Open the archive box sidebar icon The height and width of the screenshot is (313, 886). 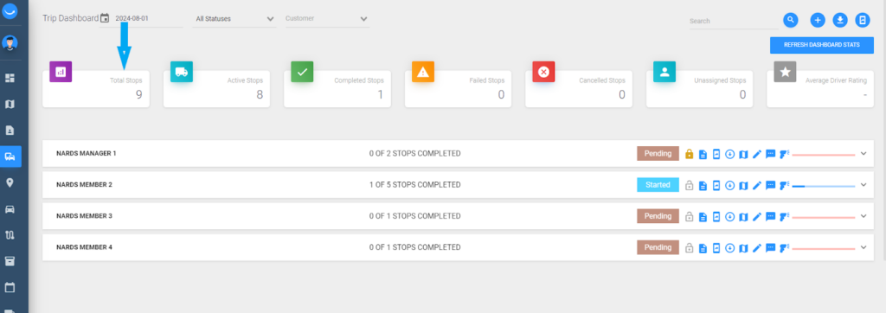click(x=10, y=261)
